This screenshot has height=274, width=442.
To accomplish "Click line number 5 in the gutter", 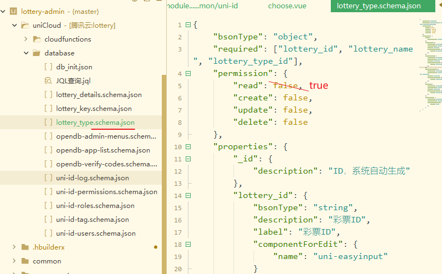I will [180, 86].
